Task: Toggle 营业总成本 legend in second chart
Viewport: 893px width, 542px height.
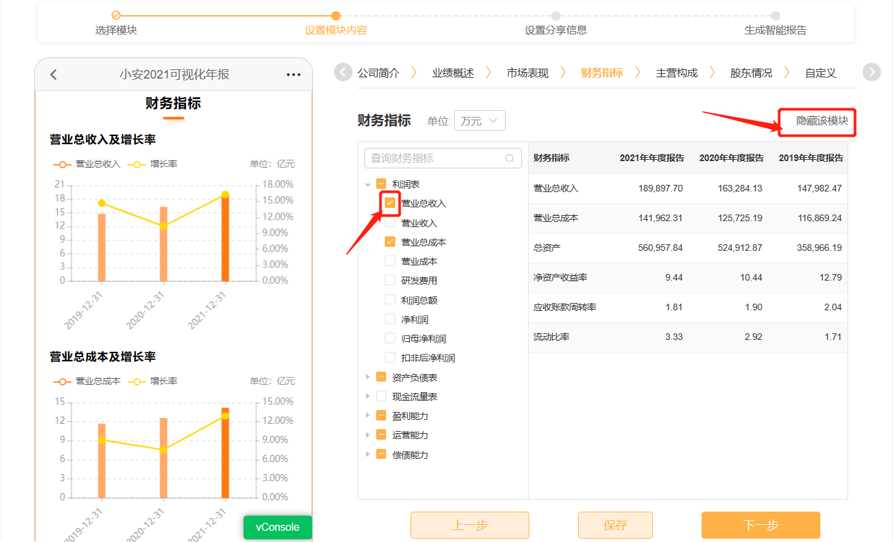Action: point(86,381)
